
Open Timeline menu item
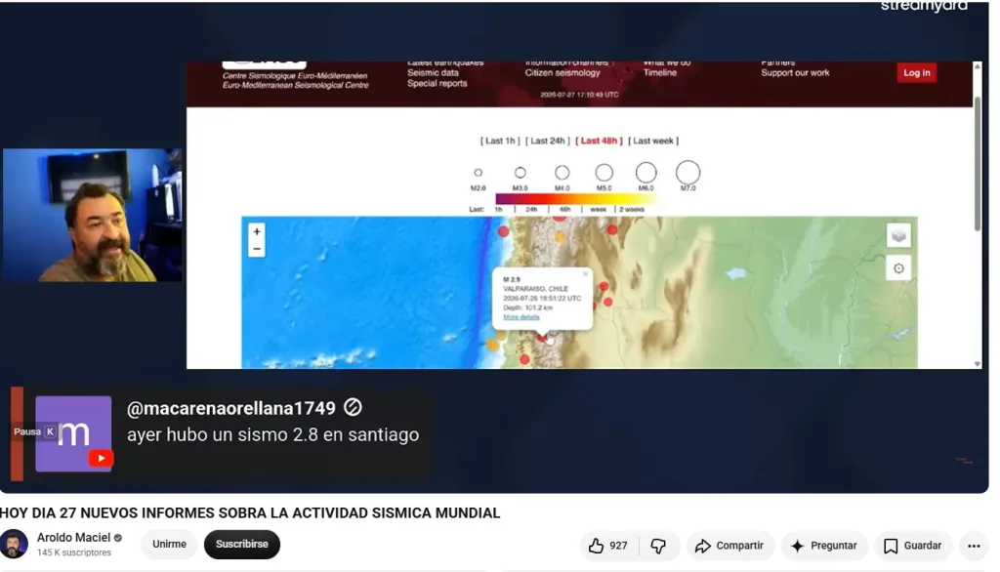[x=659, y=72]
